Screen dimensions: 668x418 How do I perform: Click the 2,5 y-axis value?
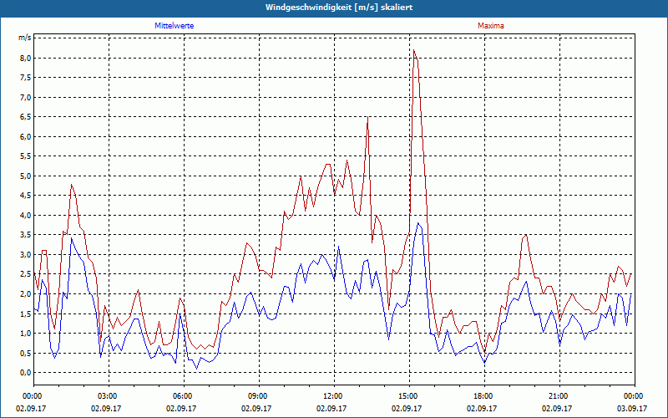click(x=26, y=274)
